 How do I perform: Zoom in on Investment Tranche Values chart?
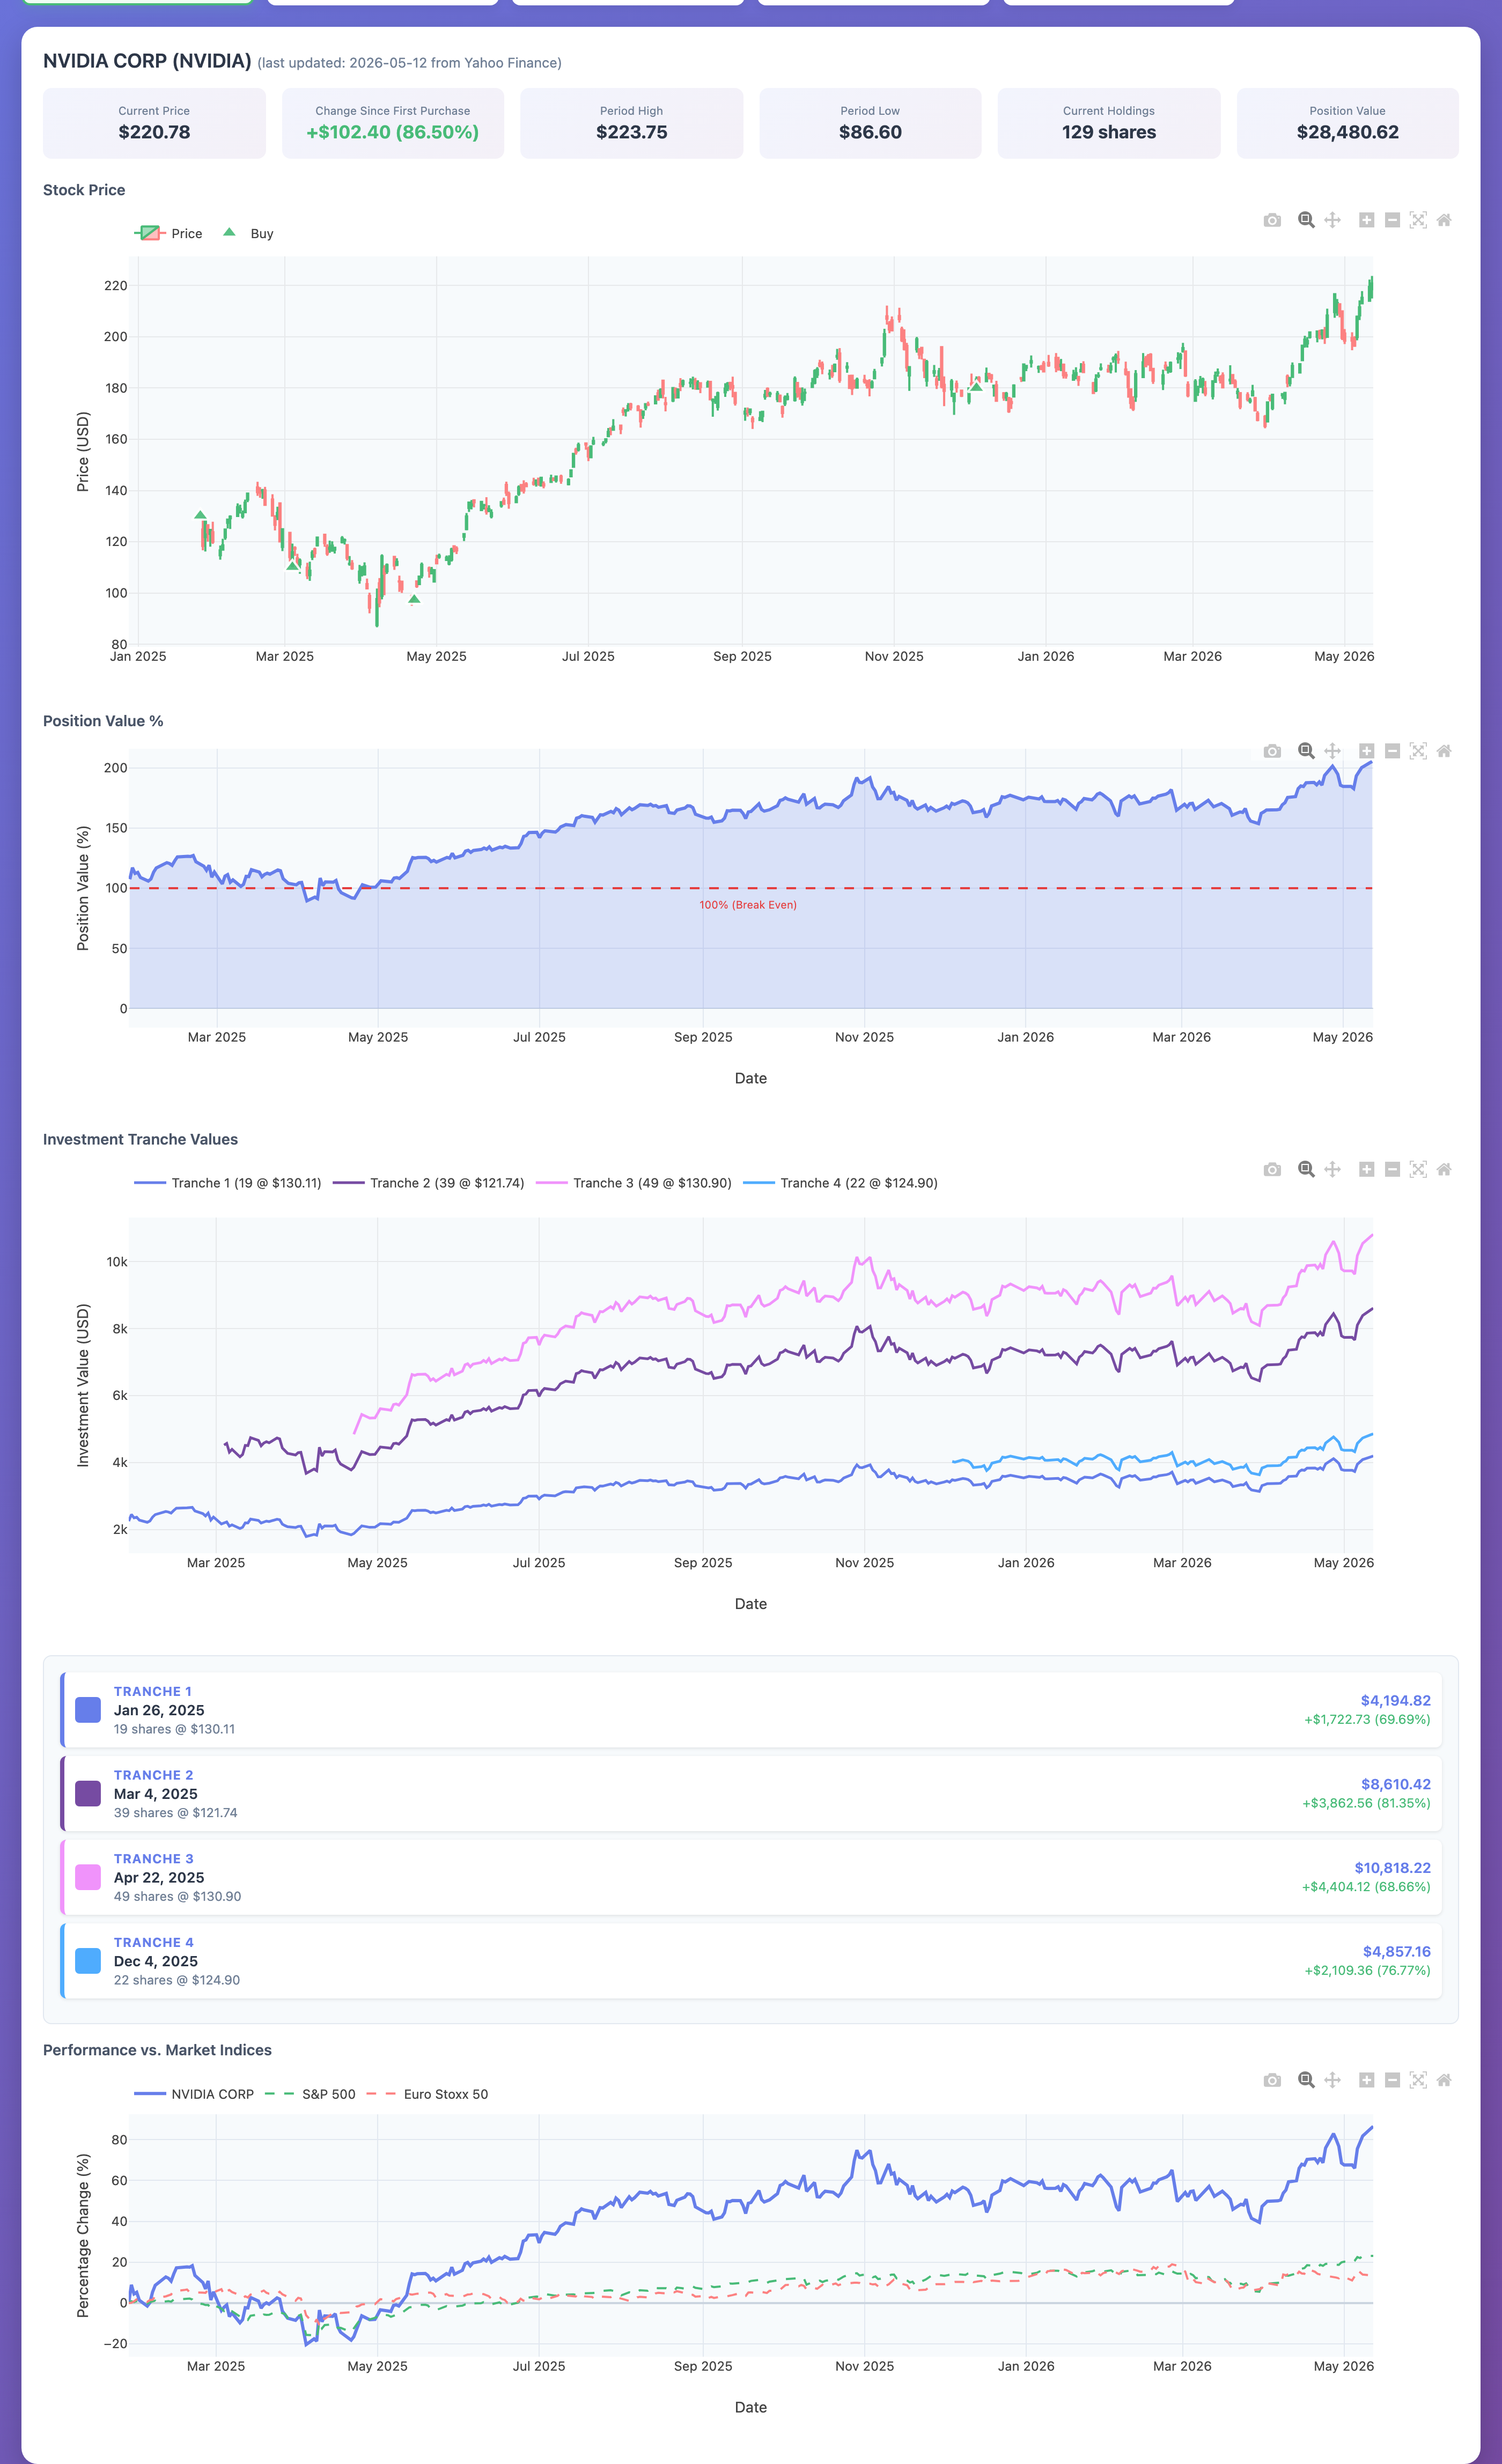[x=1366, y=1169]
